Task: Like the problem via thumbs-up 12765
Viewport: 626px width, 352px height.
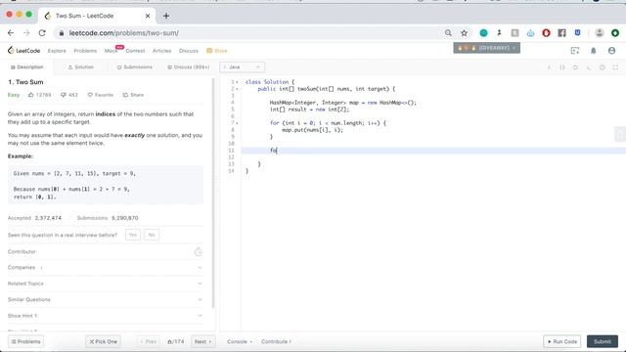Action: tap(39, 95)
